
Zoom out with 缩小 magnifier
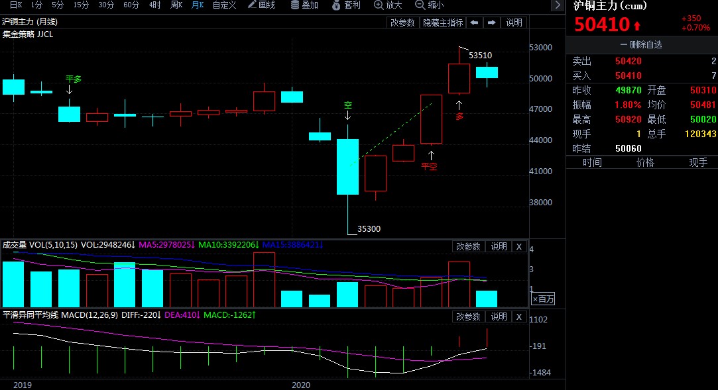tap(429, 5)
